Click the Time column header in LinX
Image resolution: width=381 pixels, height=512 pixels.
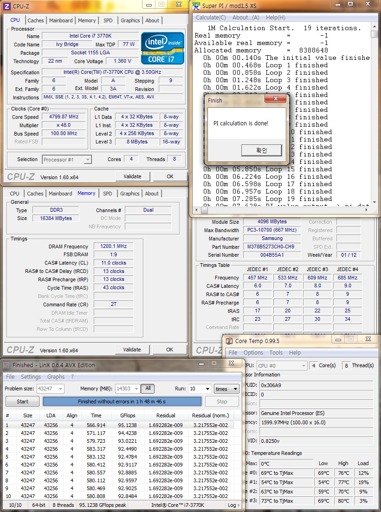pyautogui.click(x=96, y=415)
